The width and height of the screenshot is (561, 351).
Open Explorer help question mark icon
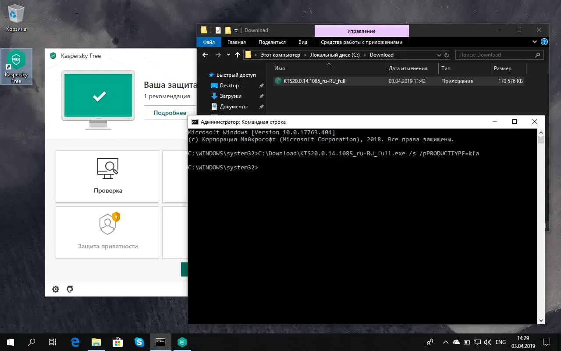pyautogui.click(x=544, y=42)
